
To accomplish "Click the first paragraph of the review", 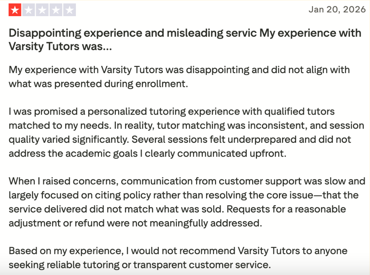I will [x=179, y=76].
